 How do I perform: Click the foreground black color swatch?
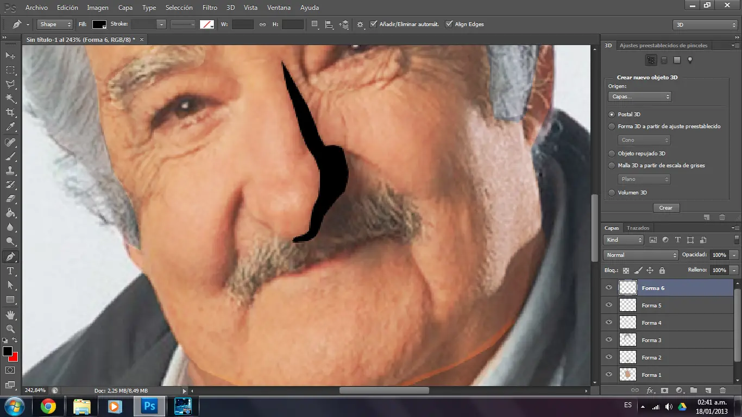point(8,351)
